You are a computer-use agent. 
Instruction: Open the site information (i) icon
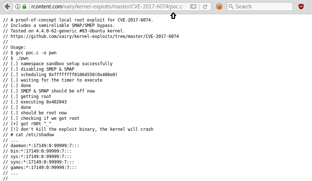tap(18, 7)
